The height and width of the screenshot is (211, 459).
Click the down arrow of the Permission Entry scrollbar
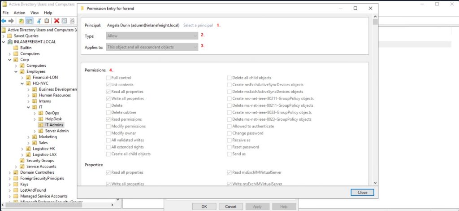pos(375,183)
